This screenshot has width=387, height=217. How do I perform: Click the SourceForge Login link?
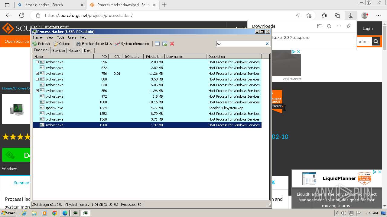(367, 28)
